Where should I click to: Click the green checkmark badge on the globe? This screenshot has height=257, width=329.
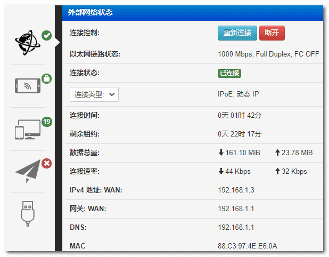[x=47, y=36]
